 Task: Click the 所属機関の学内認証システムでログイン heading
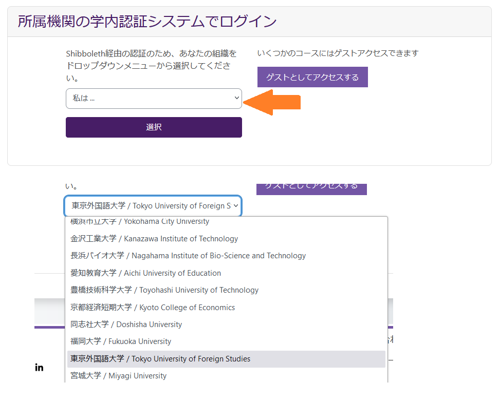147,22
